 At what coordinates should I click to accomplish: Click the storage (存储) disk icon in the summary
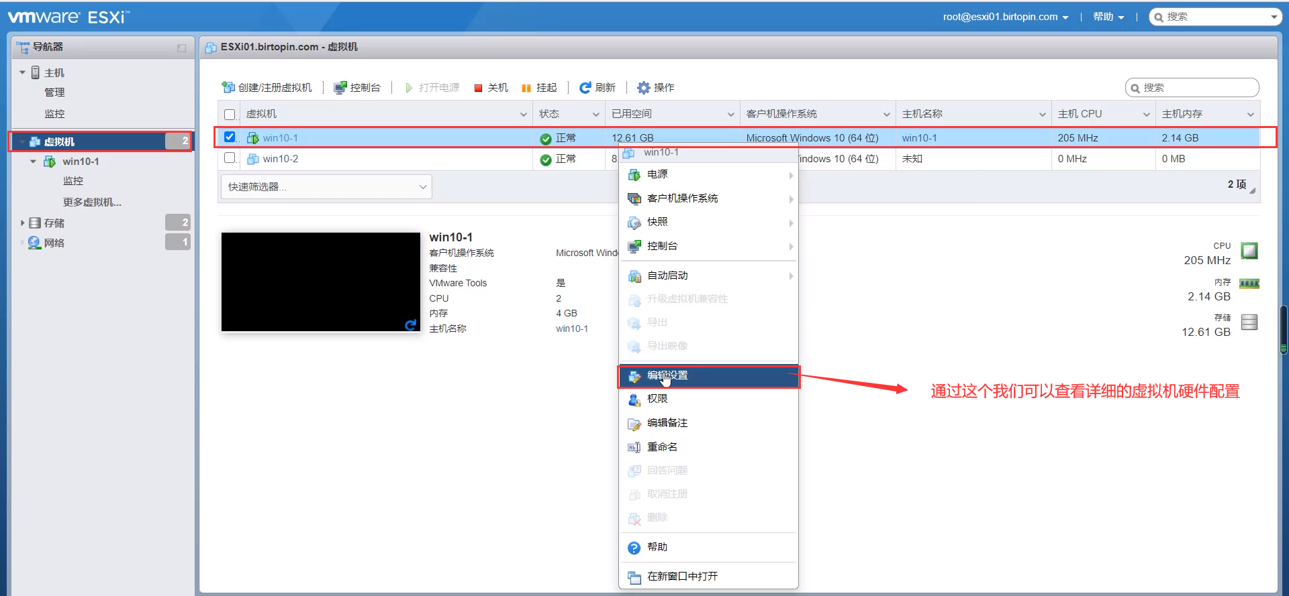tap(1249, 322)
